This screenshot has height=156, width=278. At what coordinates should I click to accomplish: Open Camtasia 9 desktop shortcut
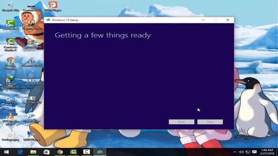click(x=10, y=25)
